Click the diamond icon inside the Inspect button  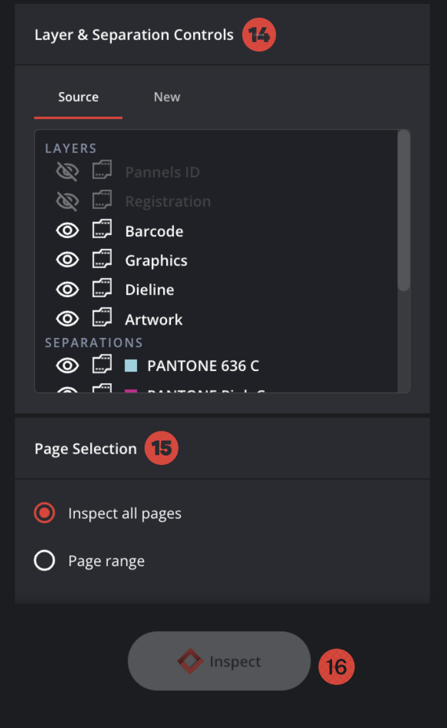190,661
